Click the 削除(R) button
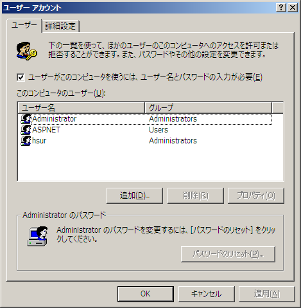301x308 pixels. 196,195
